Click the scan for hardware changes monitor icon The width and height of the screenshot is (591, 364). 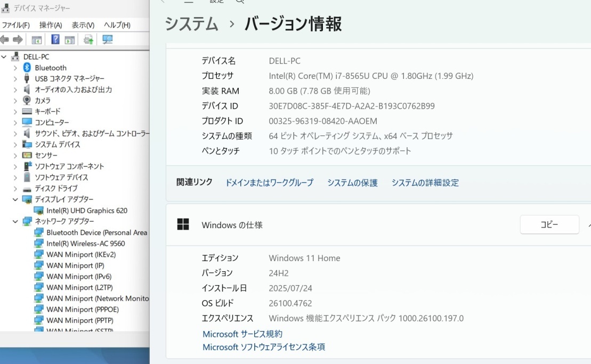pos(108,39)
